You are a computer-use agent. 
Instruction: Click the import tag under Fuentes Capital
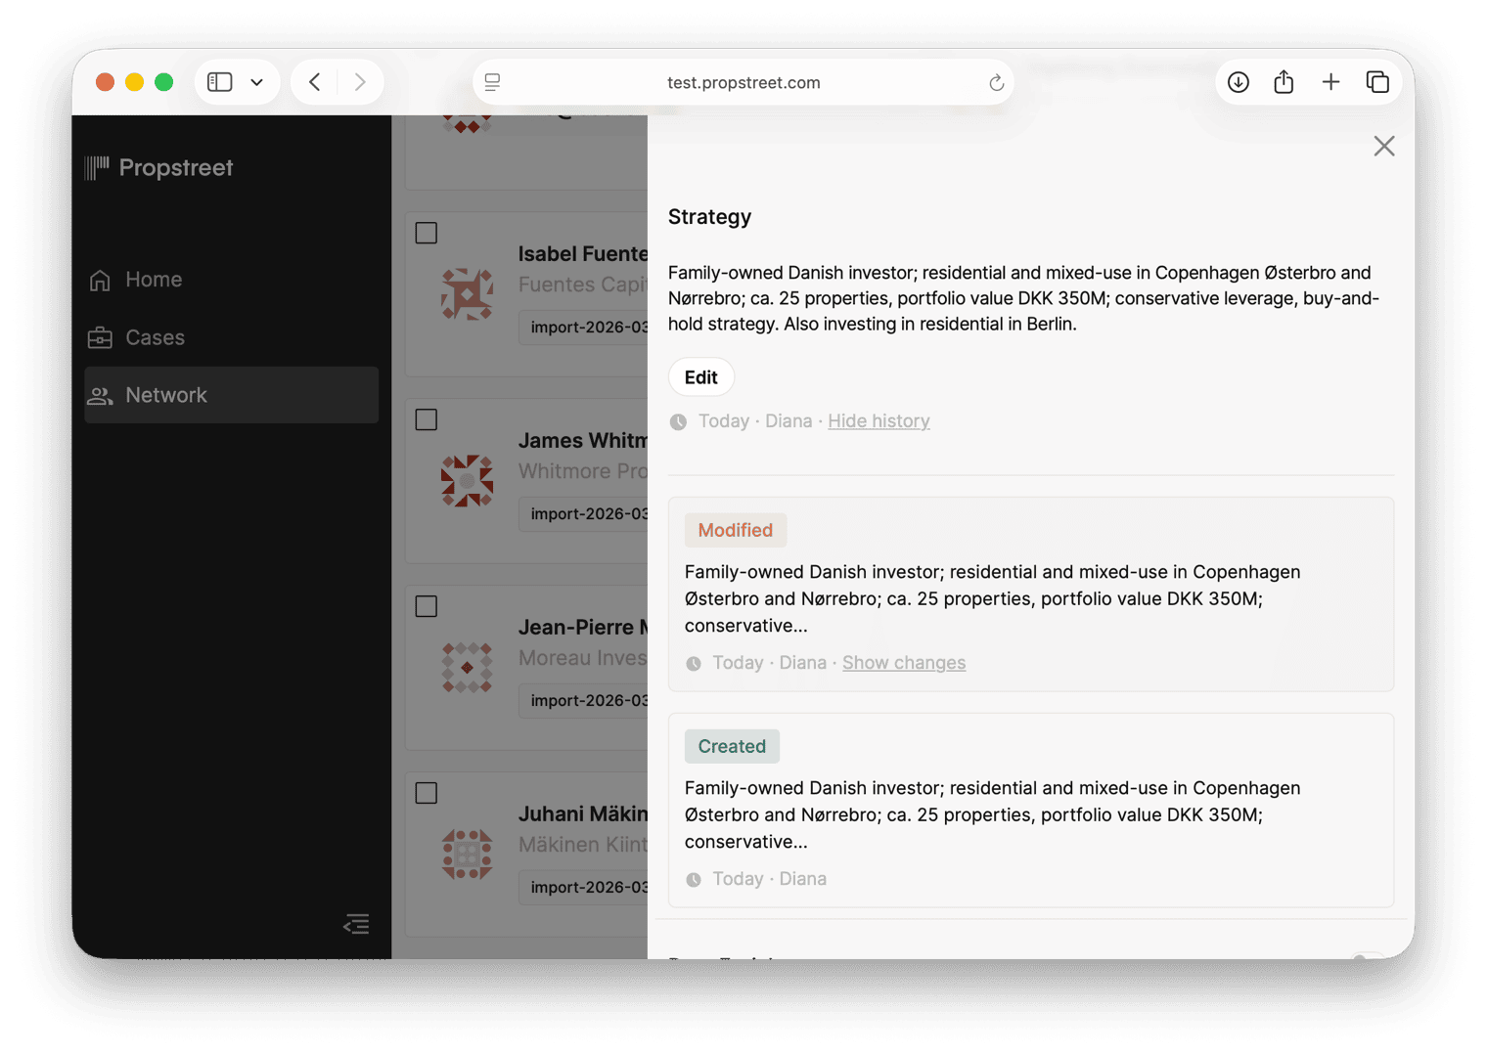[x=583, y=327]
